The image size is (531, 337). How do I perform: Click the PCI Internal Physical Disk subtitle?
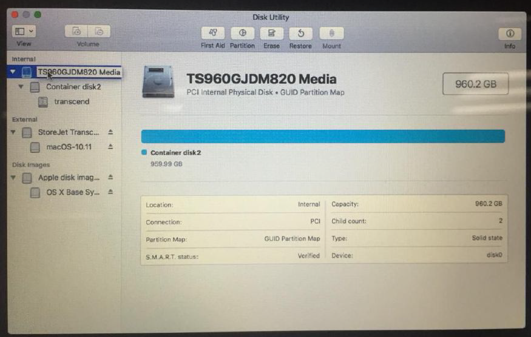coord(265,92)
